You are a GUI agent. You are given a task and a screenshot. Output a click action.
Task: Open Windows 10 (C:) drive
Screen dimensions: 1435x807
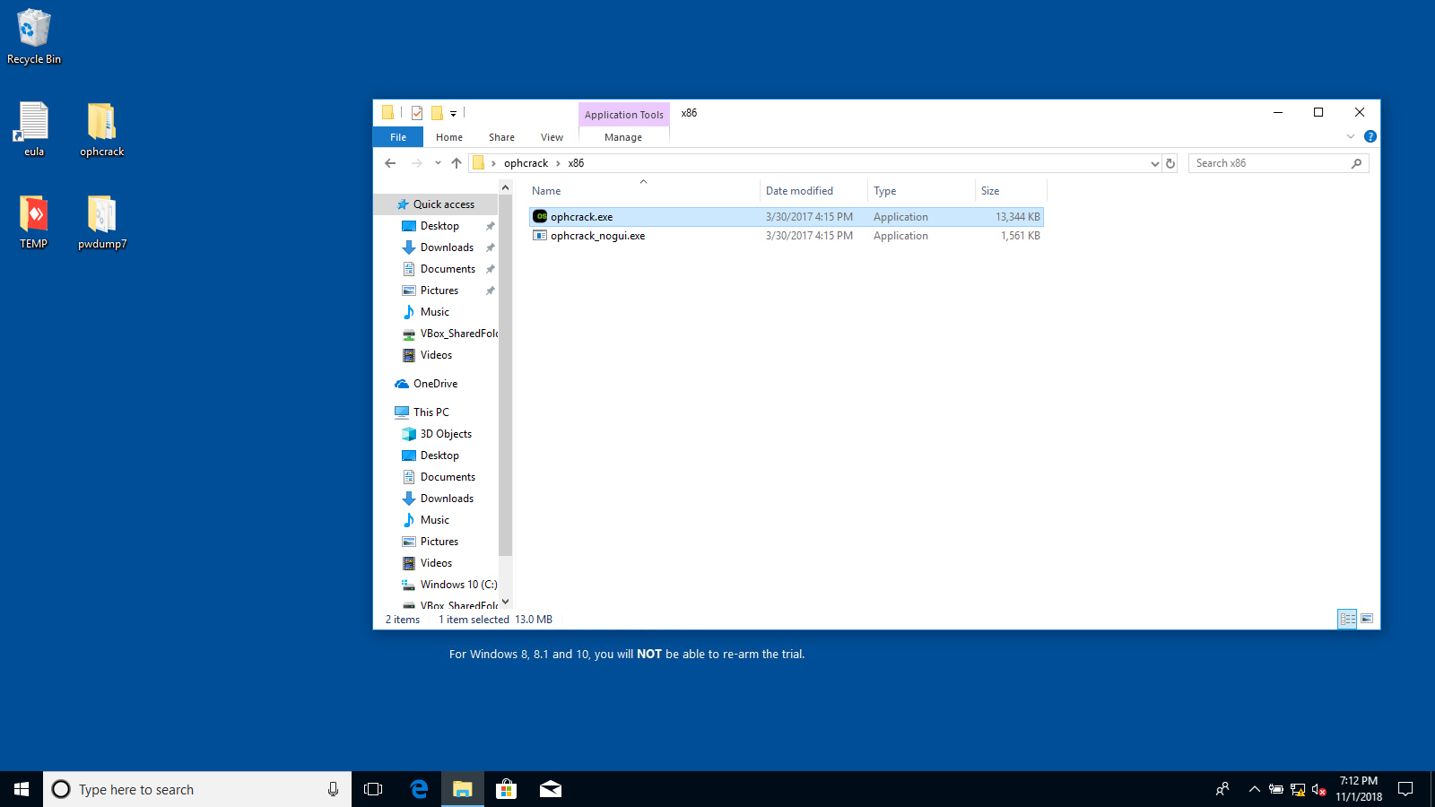pos(449,585)
